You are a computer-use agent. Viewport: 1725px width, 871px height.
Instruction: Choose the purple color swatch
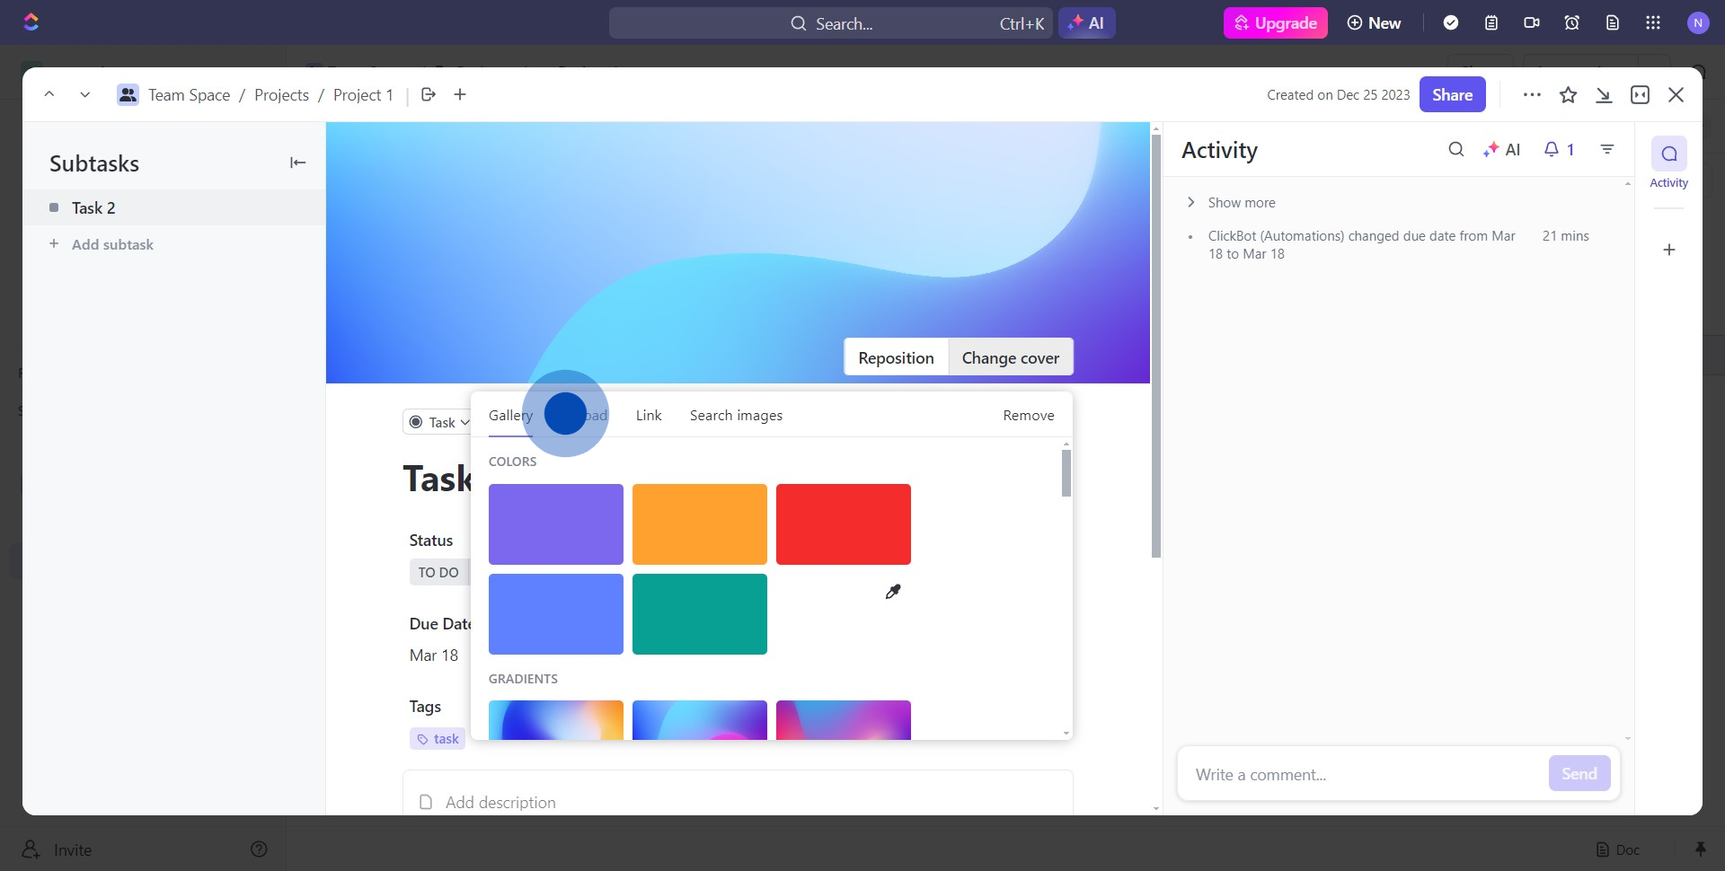coord(556,524)
